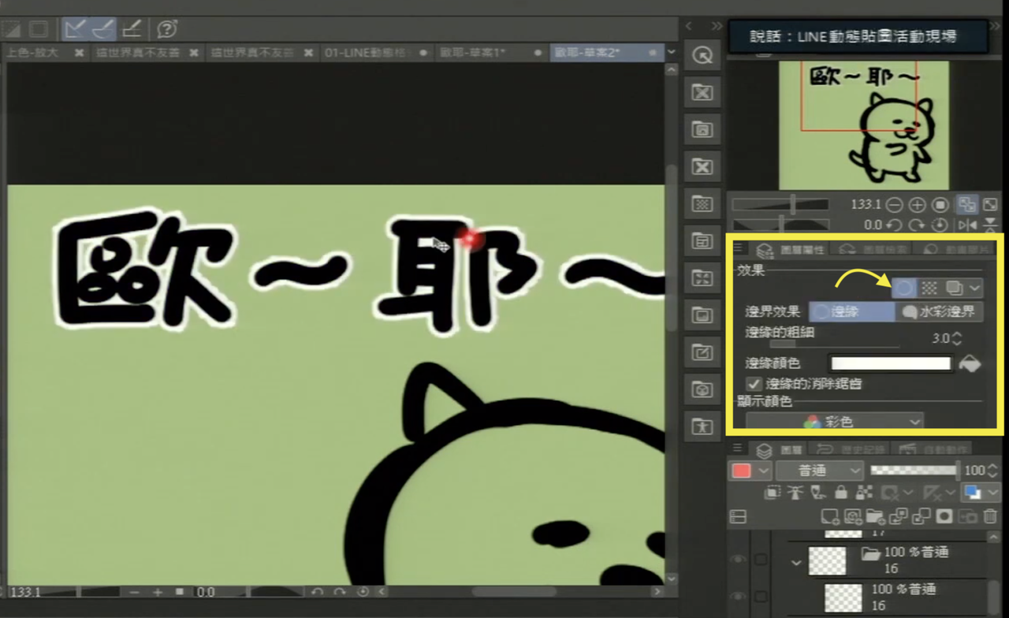Toggle clip to layer below icon
This screenshot has height=618, width=1009.
[771, 493]
